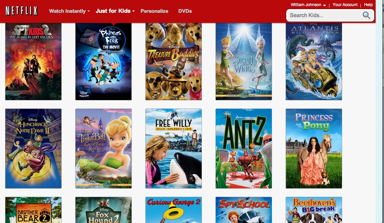This screenshot has height=223, width=384.
Task: Open Your Account link
Action: click(345, 5)
